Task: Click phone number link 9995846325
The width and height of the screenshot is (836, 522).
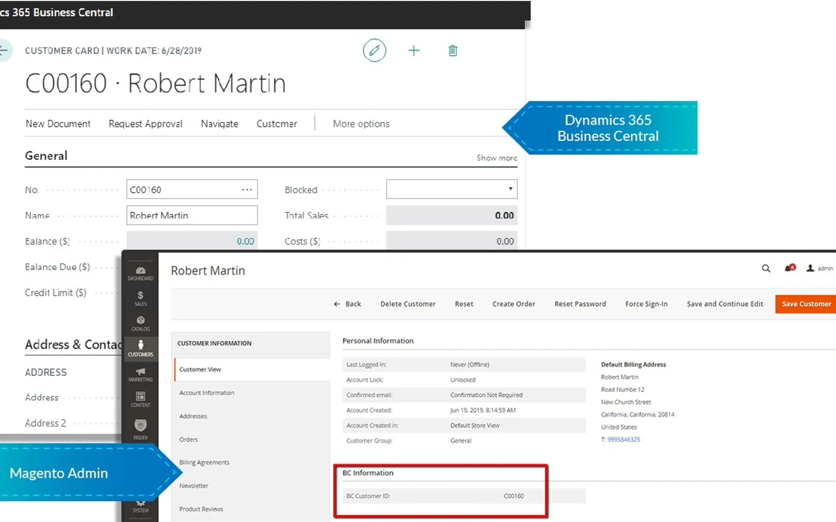Action: (x=623, y=440)
